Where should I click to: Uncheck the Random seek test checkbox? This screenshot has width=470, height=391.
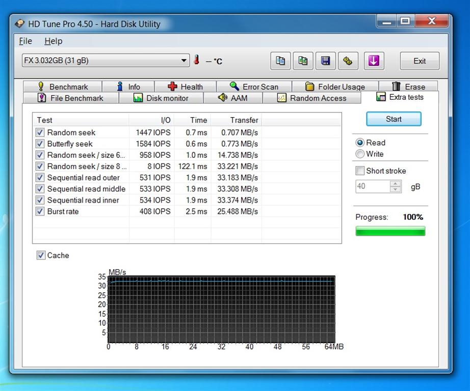41,132
